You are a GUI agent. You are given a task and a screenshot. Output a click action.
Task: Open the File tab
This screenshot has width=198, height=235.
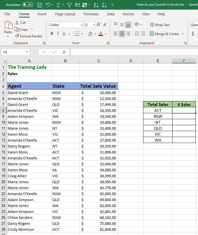(x=7, y=14)
